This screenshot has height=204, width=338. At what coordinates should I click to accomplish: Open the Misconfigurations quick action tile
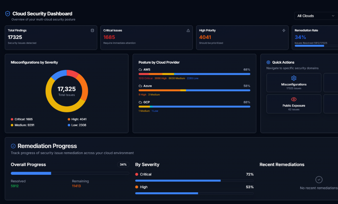pos(294,83)
